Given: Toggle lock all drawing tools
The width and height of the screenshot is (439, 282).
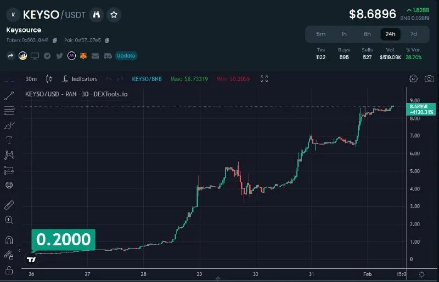Looking at the screenshot, I should pyautogui.click(x=9, y=255).
